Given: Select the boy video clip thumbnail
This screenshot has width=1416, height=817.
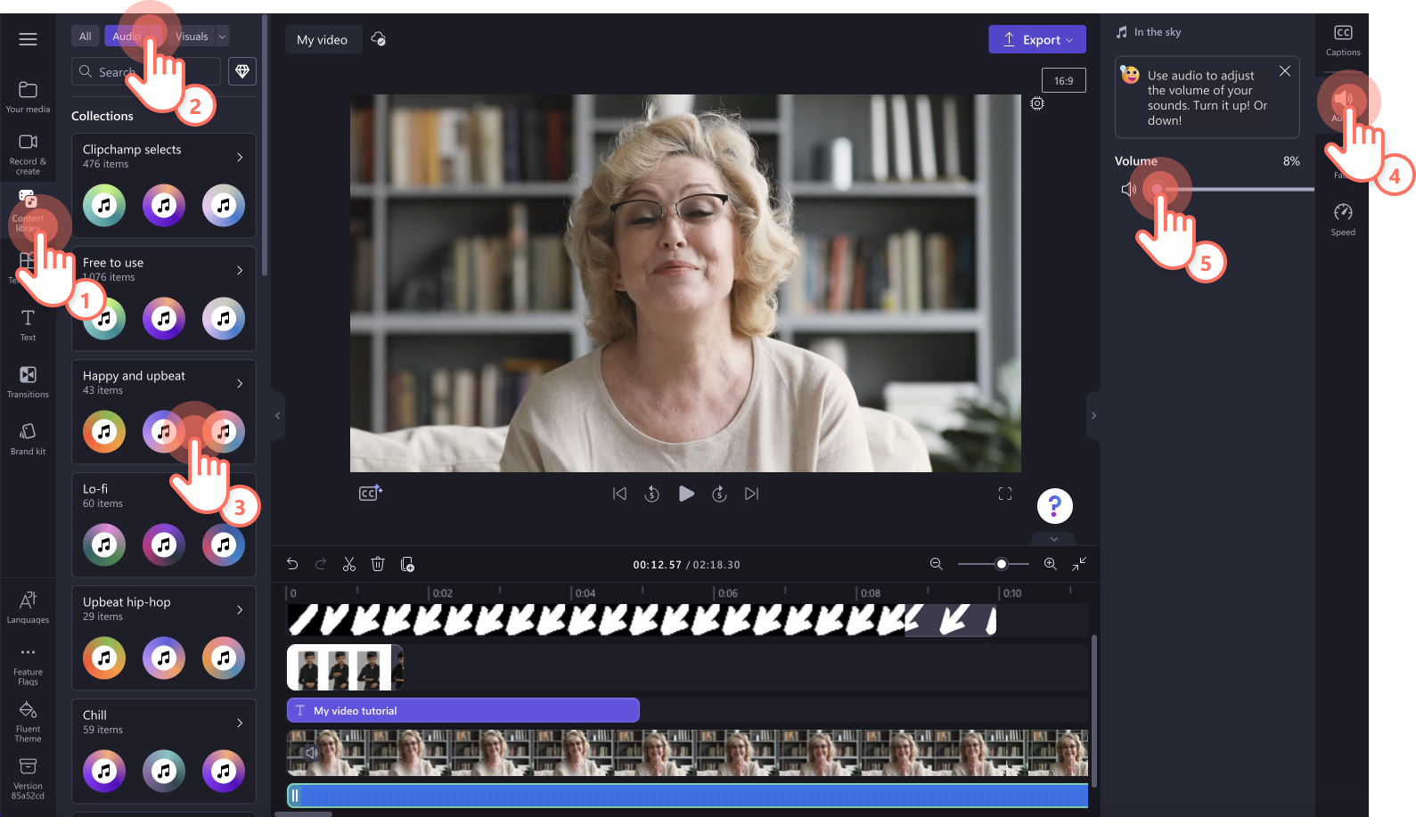Looking at the screenshot, I should click(345, 667).
